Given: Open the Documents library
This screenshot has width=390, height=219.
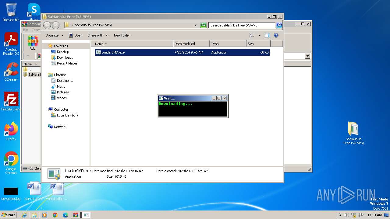Looking at the screenshot, I should [x=65, y=81].
